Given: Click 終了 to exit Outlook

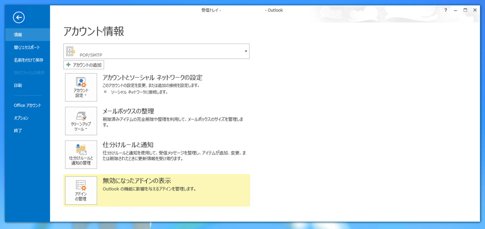Looking at the screenshot, I should tap(28, 130).
